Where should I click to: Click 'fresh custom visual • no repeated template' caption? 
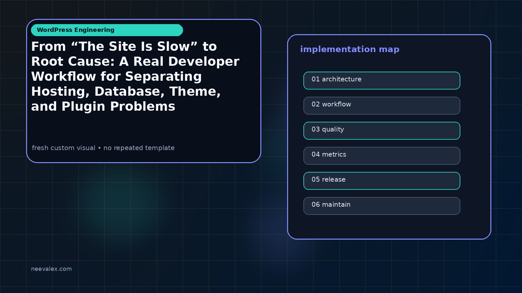click(x=103, y=148)
